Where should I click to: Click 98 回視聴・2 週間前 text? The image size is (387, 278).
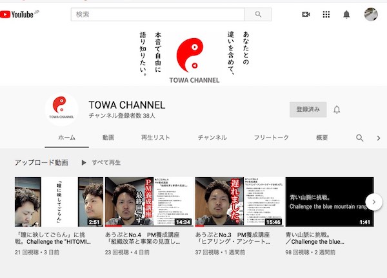click(310, 252)
